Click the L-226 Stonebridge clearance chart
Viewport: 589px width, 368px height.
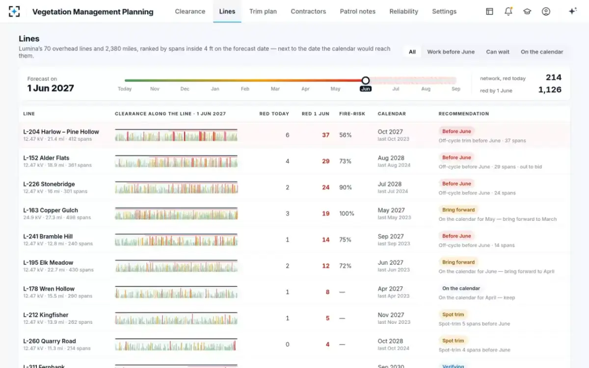tap(176, 187)
